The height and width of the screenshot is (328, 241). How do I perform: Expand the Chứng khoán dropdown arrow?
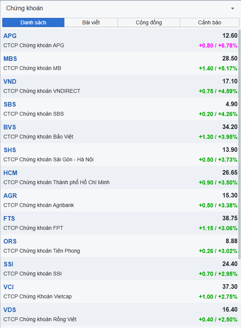[233, 8]
